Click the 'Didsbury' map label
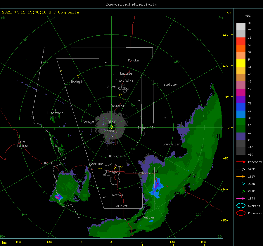Image resolution: width=263 pixels, height=246 pixels. pyautogui.click(x=110, y=131)
